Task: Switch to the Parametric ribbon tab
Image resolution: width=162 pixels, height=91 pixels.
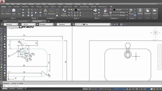Action: click(x=25, y=7)
